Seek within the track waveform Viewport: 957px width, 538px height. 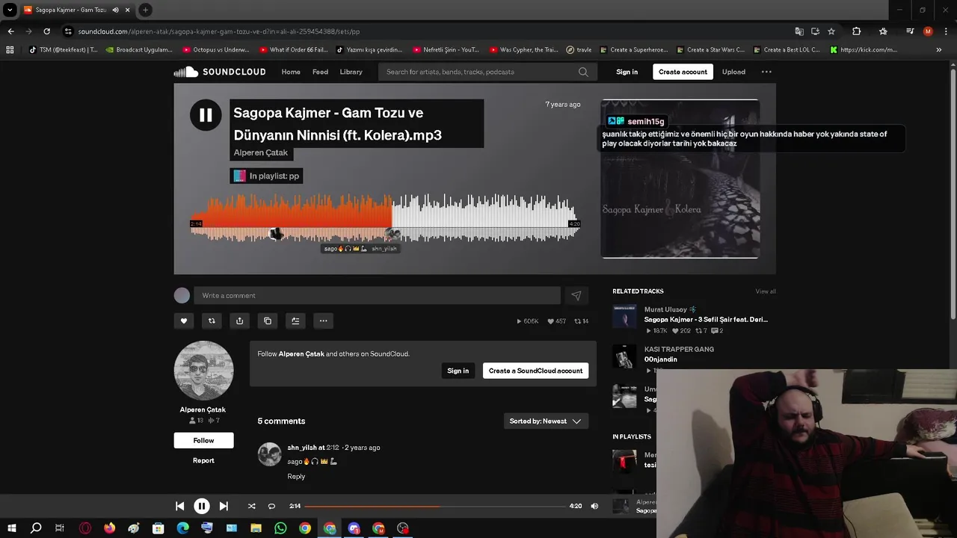[x=385, y=218]
